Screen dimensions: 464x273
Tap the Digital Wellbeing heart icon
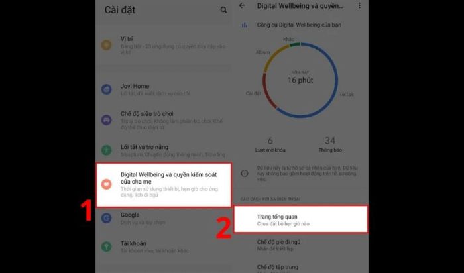pos(106,184)
